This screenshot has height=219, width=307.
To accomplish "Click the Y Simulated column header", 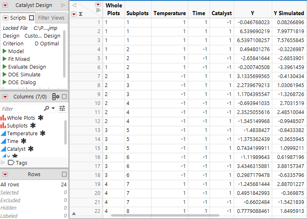I will pos(289,13).
